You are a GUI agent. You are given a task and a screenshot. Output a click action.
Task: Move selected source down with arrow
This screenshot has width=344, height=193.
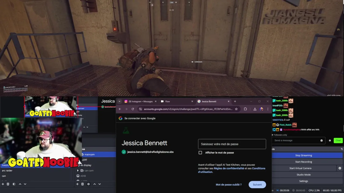tap(99, 184)
